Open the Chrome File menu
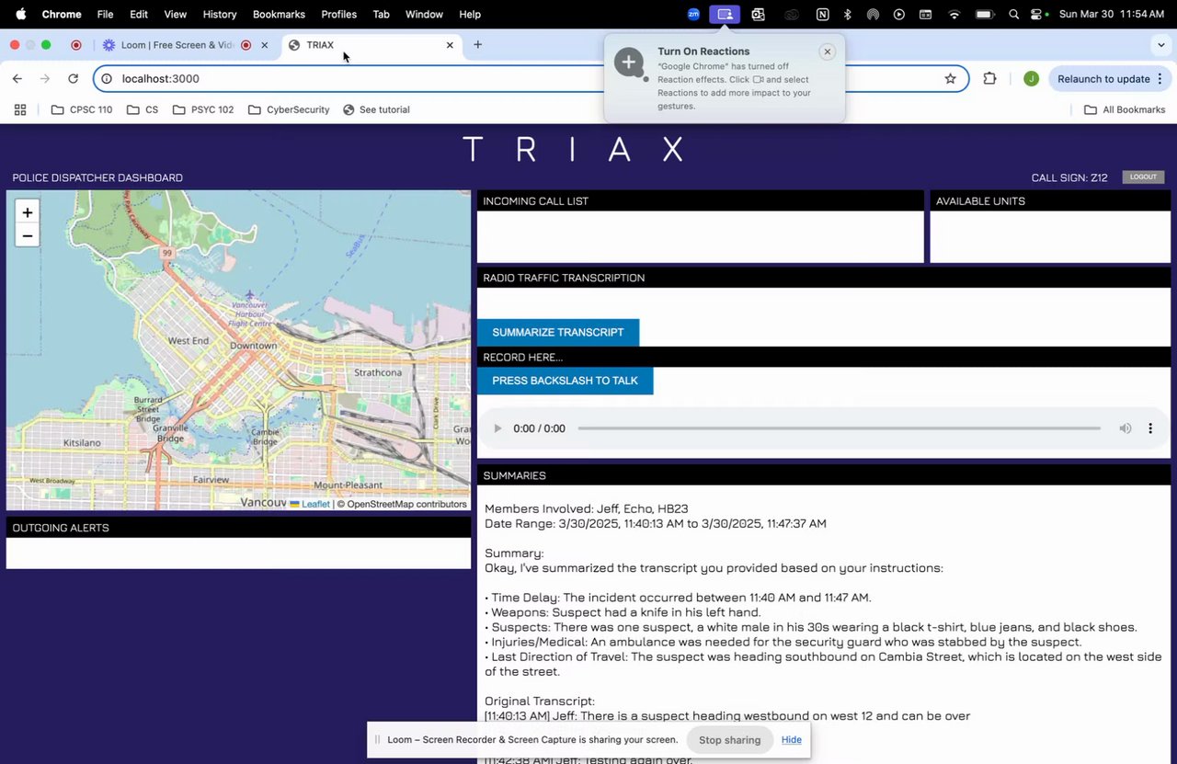 click(105, 14)
